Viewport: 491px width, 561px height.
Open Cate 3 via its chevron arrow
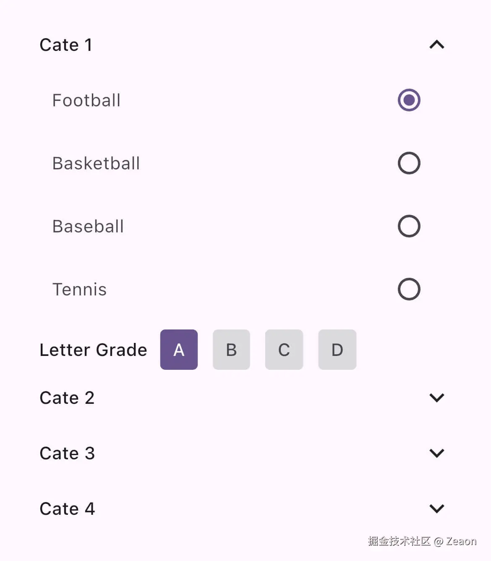pos(437,453)
